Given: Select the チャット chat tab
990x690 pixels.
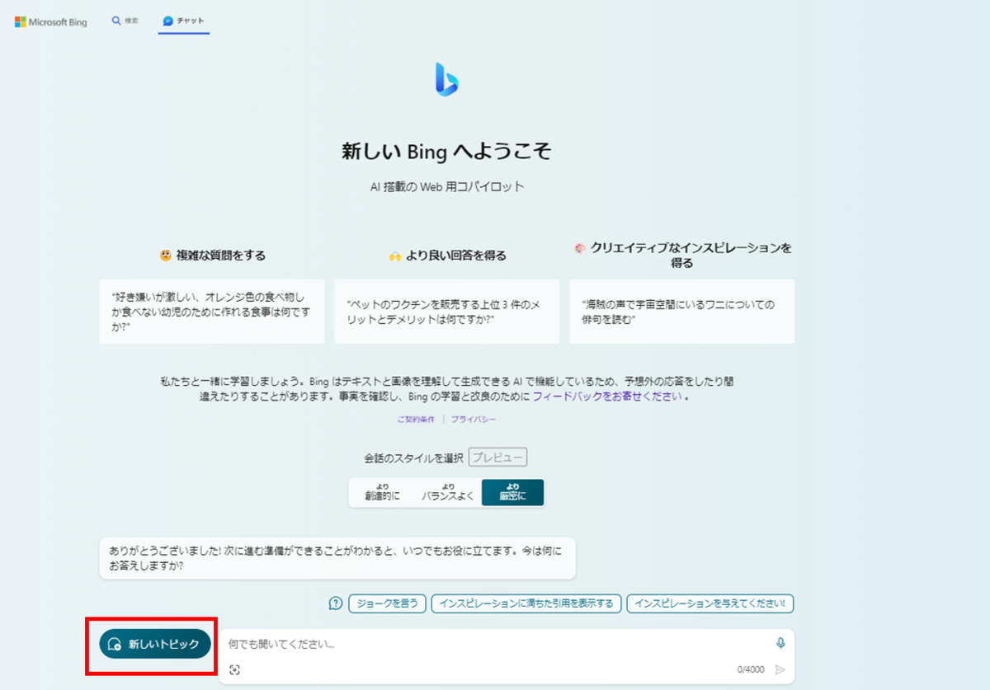Looking at the screenshot, I should pyautogui.click(x=184, y=21).
